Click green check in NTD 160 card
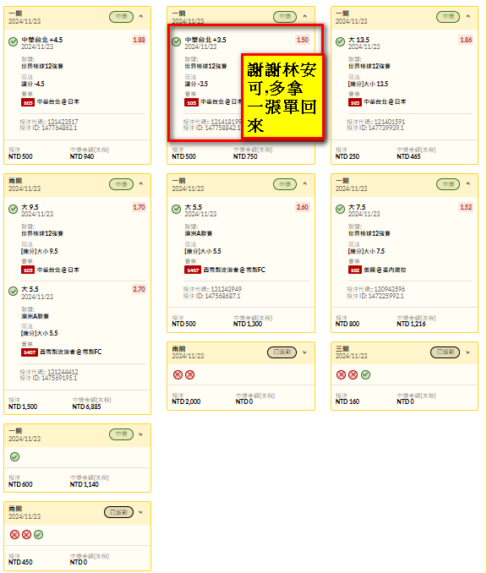This screenshot has height=573, width=487. click(x=365, y=374)
